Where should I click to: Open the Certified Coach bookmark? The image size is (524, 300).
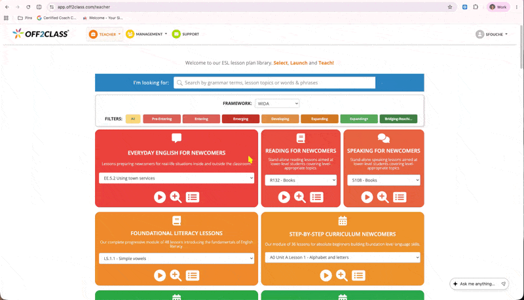[56, 18]
